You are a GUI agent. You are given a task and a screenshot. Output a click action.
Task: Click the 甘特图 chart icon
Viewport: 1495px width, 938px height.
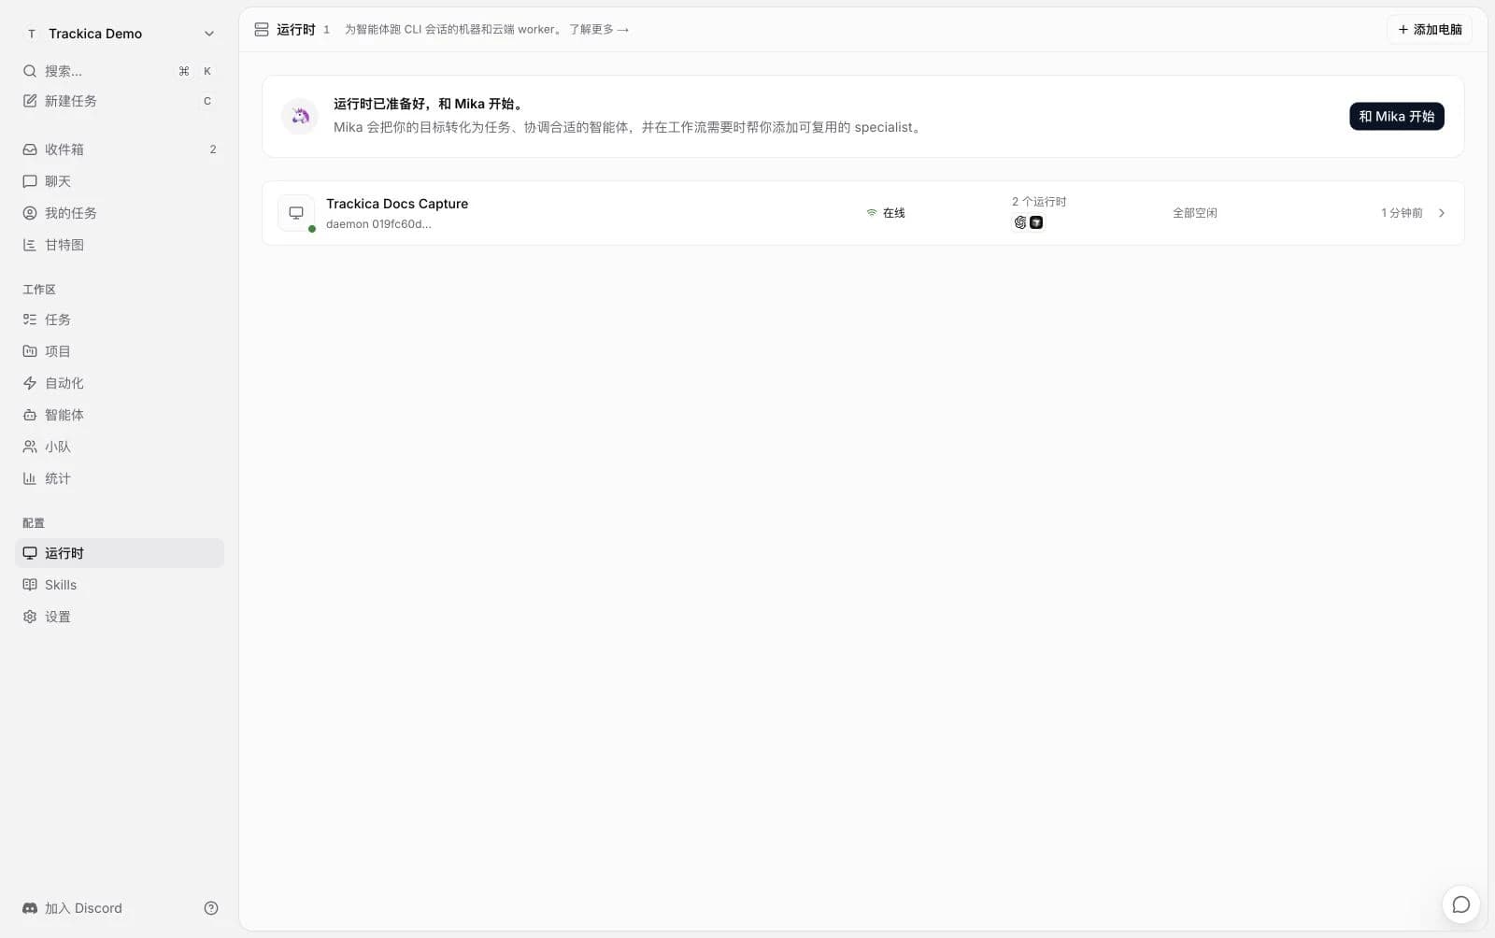click(x=30, y=245)
